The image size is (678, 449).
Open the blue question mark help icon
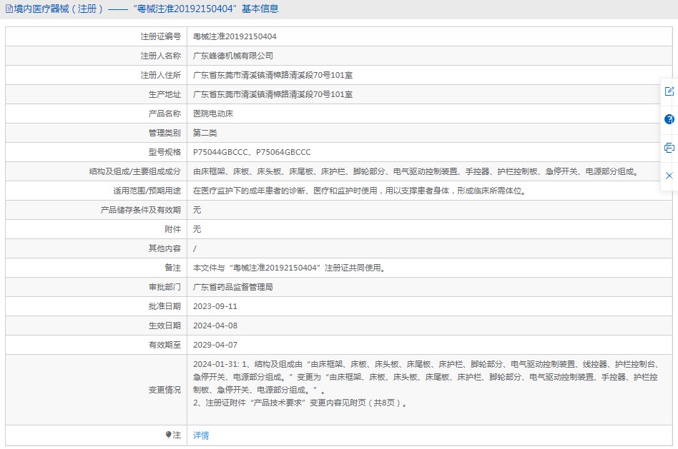click(x=669, y=119)
